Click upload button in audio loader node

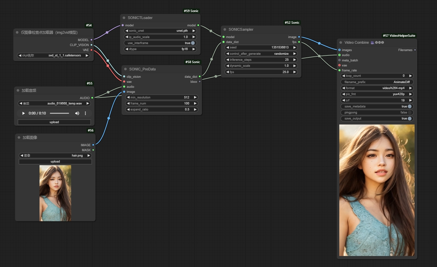(54, 122)
